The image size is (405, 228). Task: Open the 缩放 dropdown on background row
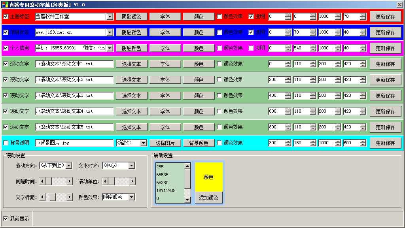click(x=131, y=143)
